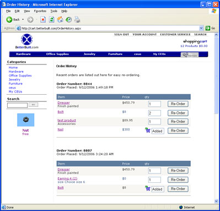Select My CEUs in navigation bar
The width and height of the screenshot is (220, 211).
click(x=159, y=54)
